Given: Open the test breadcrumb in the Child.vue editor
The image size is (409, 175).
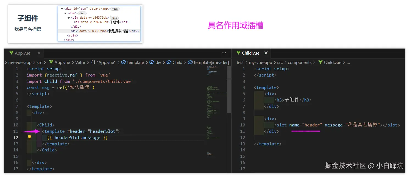Looking at the screenshot, I should tap(240, 62).
